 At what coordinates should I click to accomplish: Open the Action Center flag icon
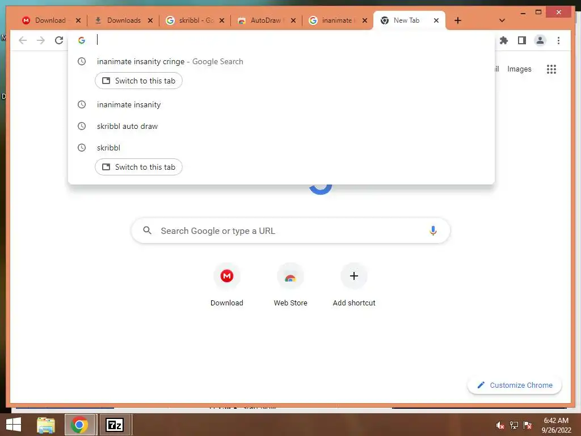pyautogui.click(x=528, y=425)
